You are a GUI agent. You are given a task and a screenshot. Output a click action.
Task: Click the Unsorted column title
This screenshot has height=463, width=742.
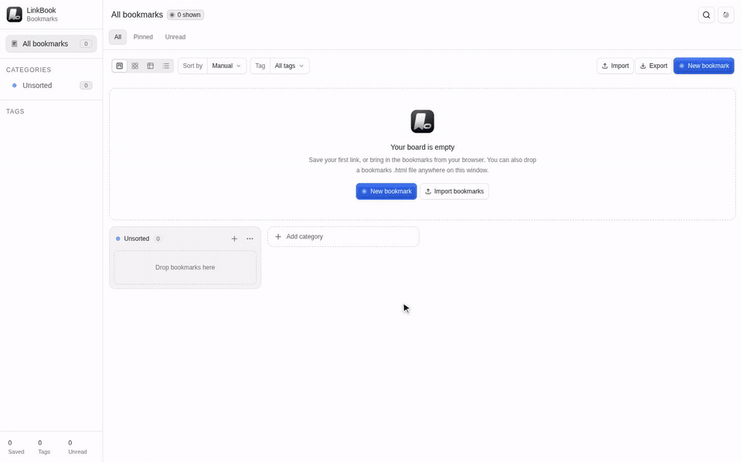(x=136, y=238)
